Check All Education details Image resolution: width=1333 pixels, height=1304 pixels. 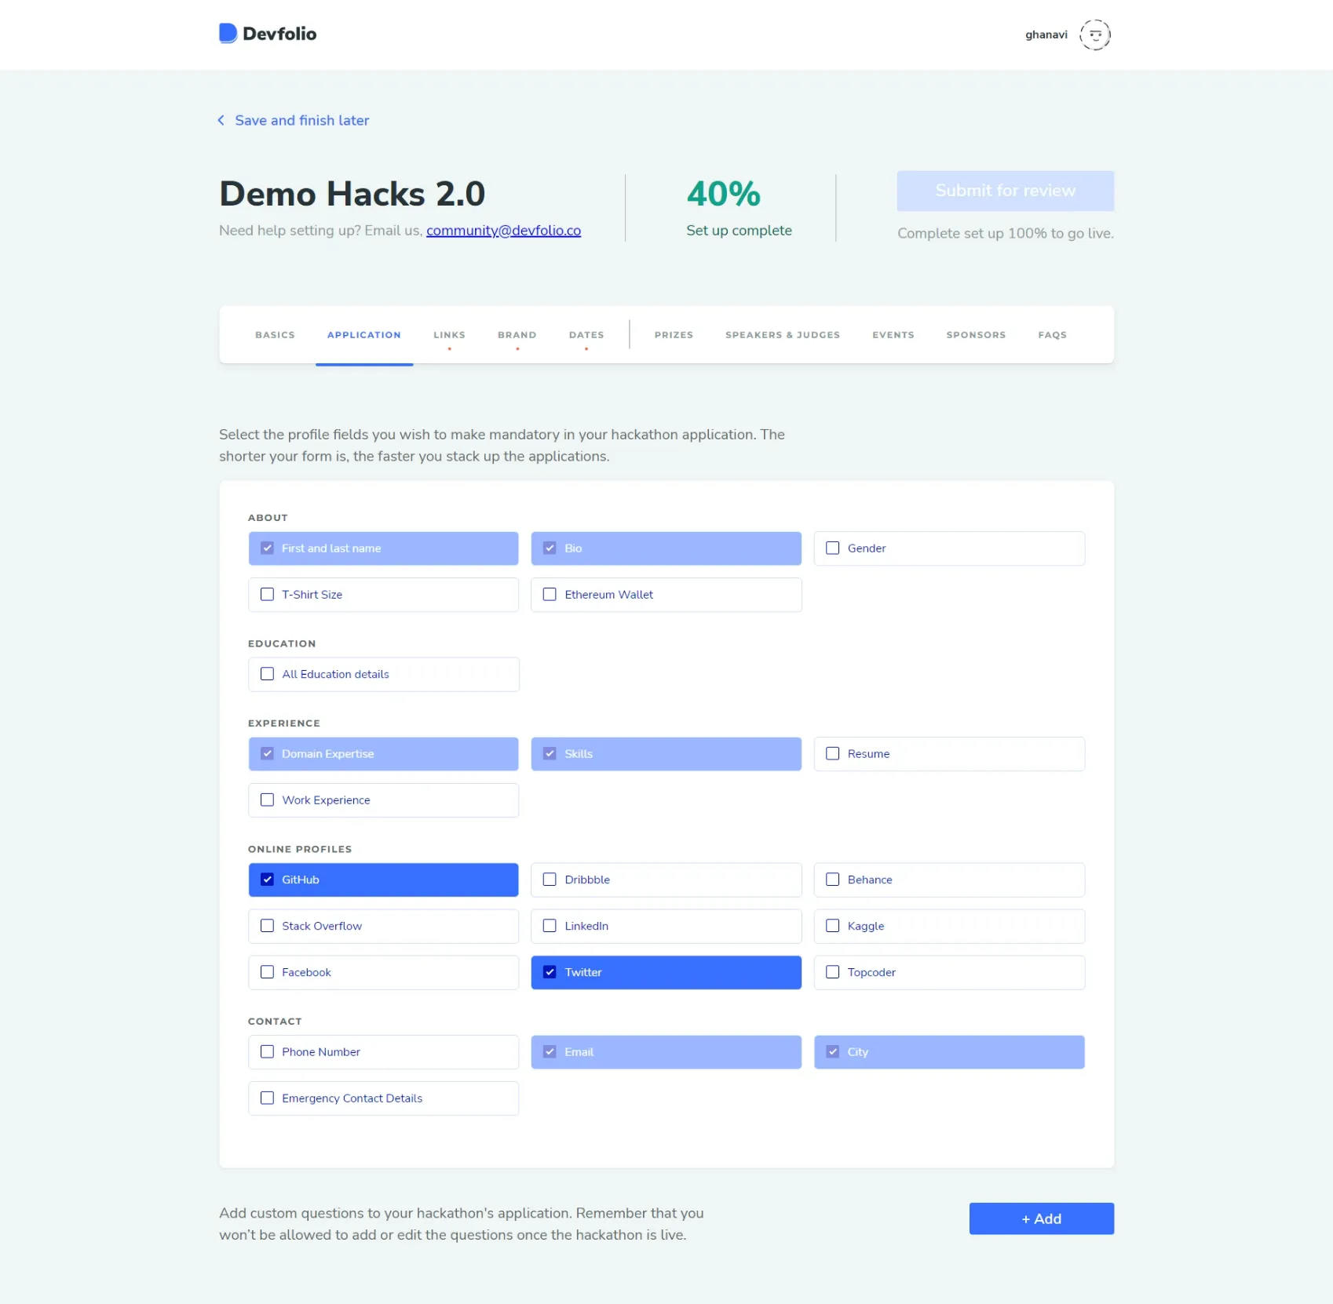click(383, 675)
